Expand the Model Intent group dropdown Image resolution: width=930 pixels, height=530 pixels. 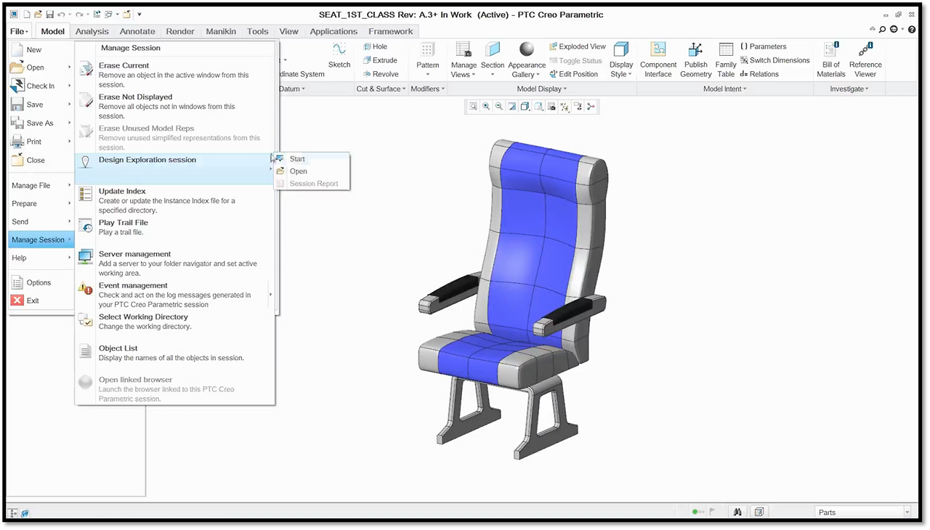(x=724, y=89)
